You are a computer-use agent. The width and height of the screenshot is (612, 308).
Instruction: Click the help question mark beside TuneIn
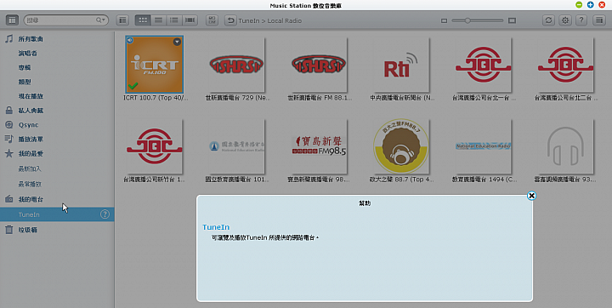105,214
